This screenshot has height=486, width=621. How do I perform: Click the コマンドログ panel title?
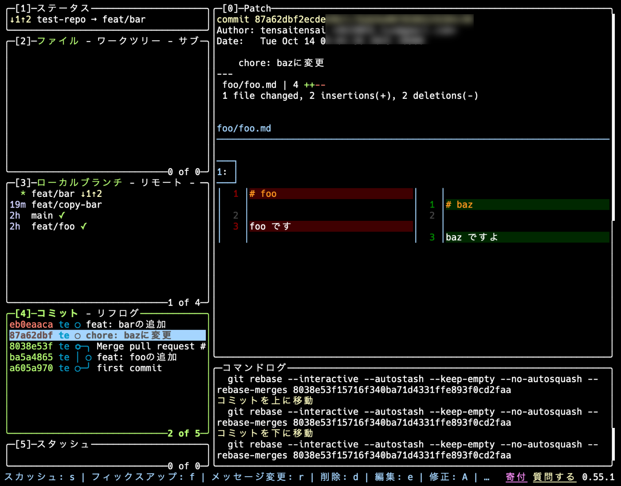click(x=255, y=368)
